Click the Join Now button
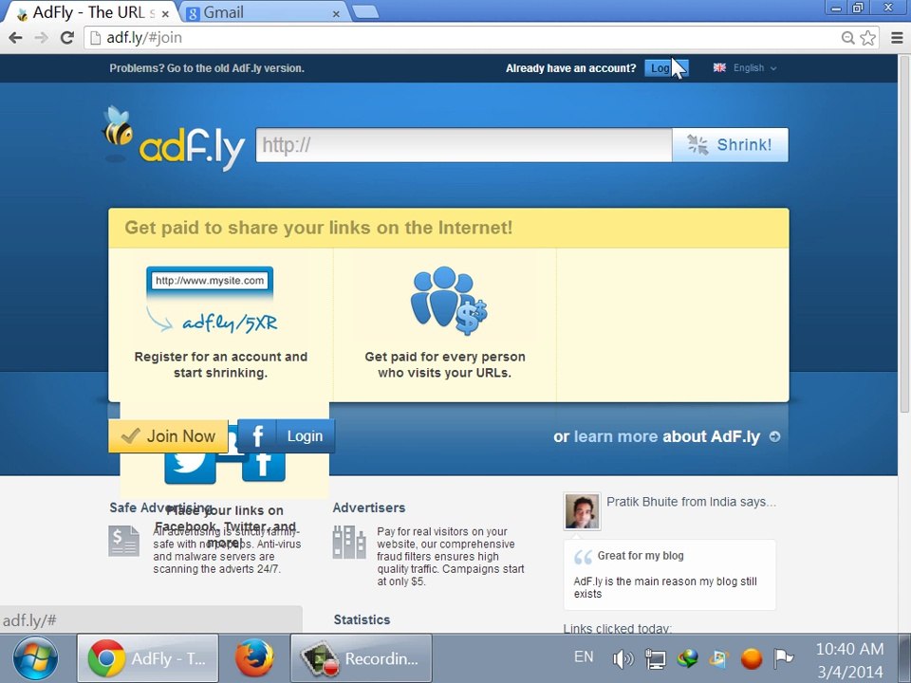This screenshot has height=683, width=911. pyautogui.click(x=168, y=436)
